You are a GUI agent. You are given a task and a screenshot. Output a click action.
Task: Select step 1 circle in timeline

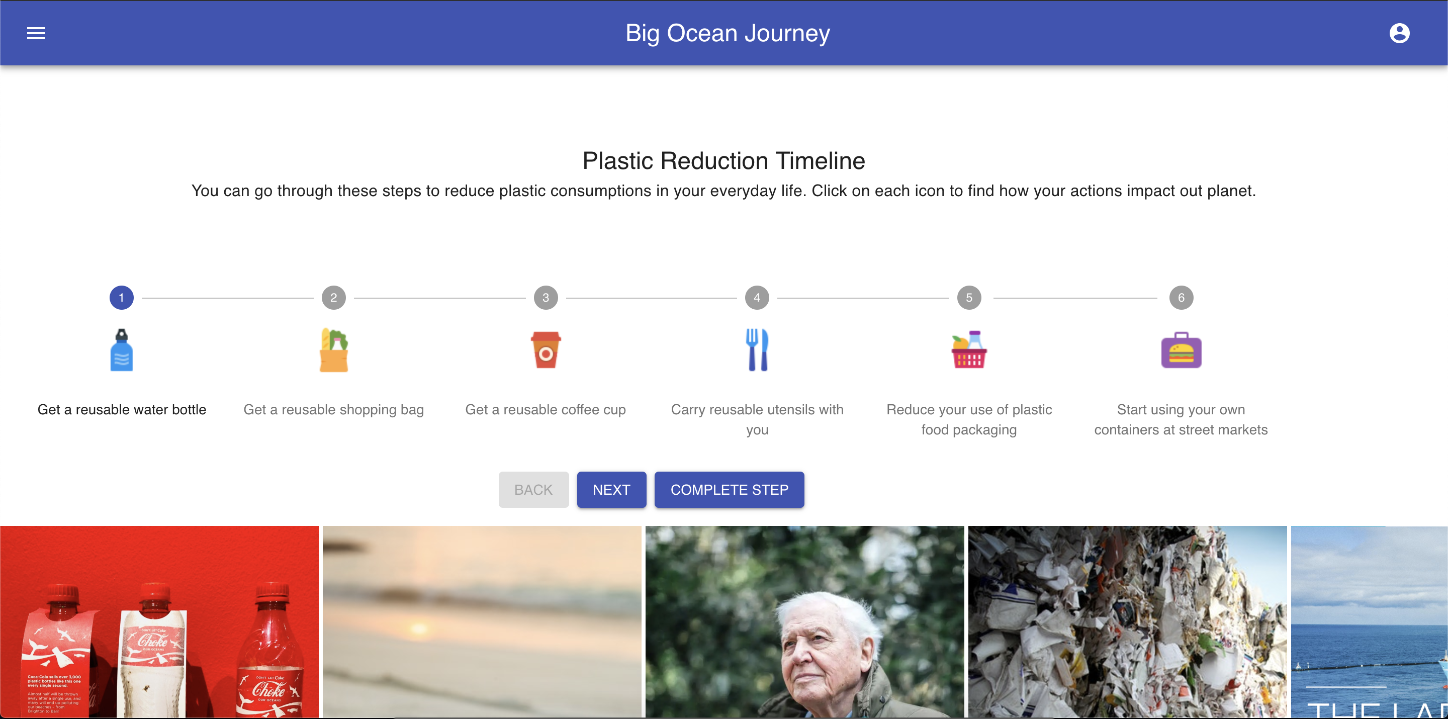coord(121,297)
